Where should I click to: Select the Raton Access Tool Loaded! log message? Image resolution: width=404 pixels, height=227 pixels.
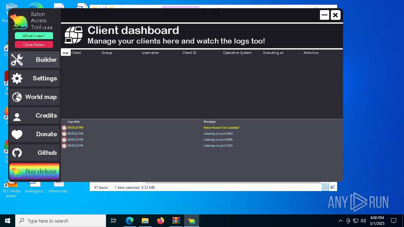[221, 128]
